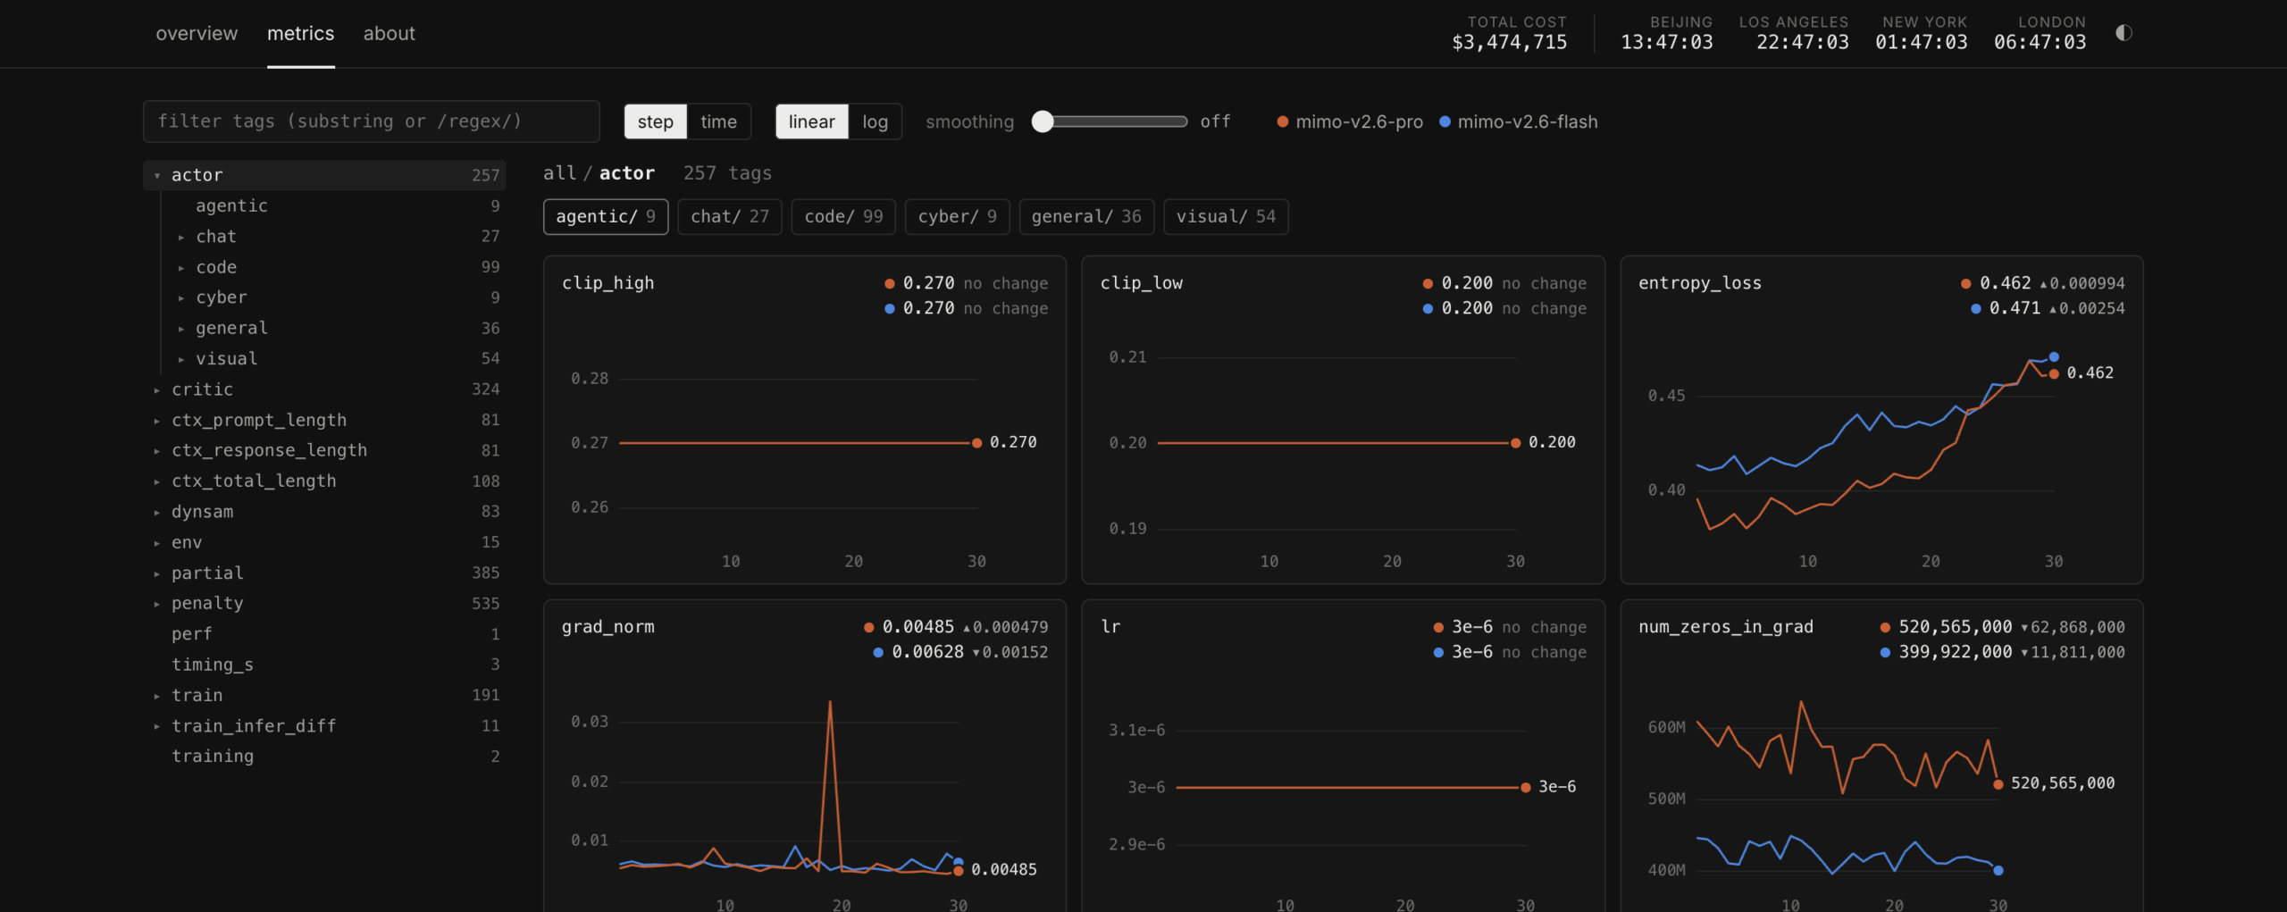This screenshot has width=2287, height=912.
Task: Click the general/ 36 tag chip
Action: point(1086,217)
